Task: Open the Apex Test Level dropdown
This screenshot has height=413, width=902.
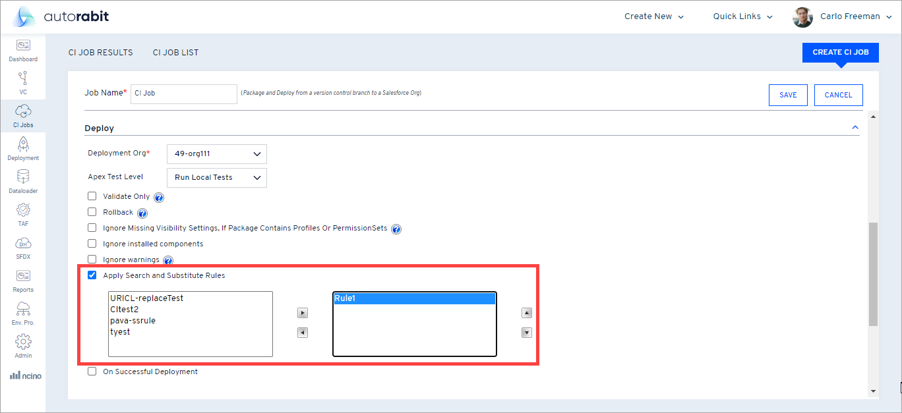Action: (217, 178)
